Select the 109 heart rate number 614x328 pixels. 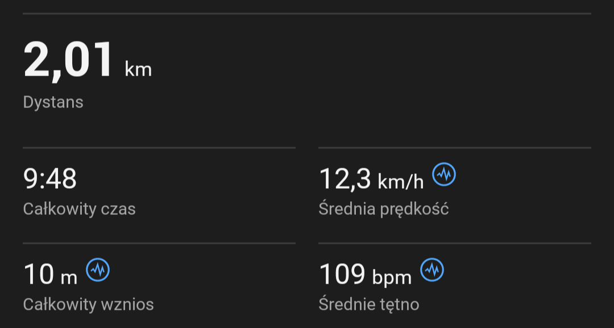click(342, 275)
